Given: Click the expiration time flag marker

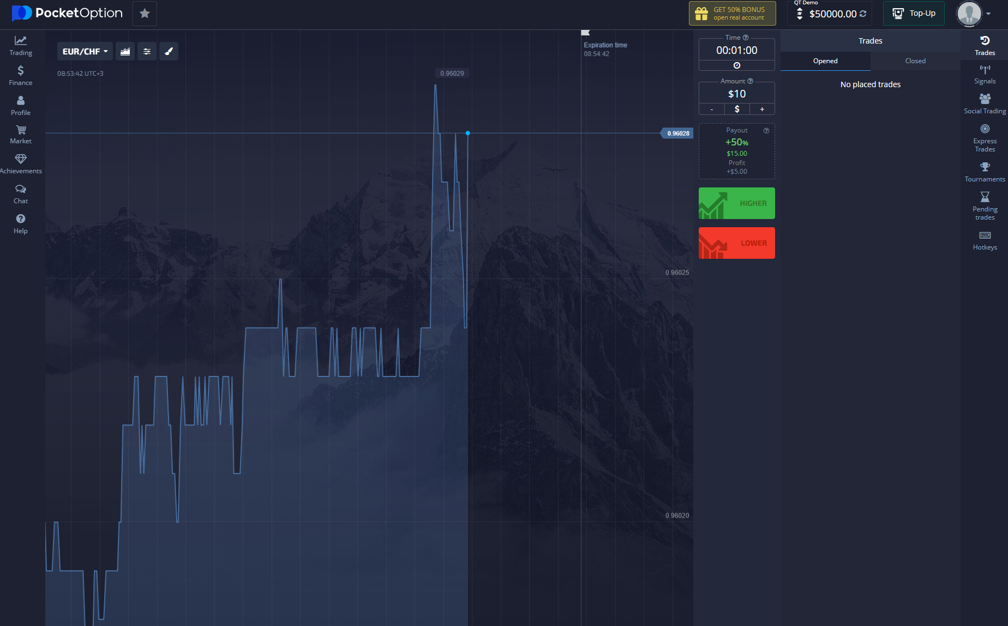Looking at the screenshot, I should tap(585, 33).
